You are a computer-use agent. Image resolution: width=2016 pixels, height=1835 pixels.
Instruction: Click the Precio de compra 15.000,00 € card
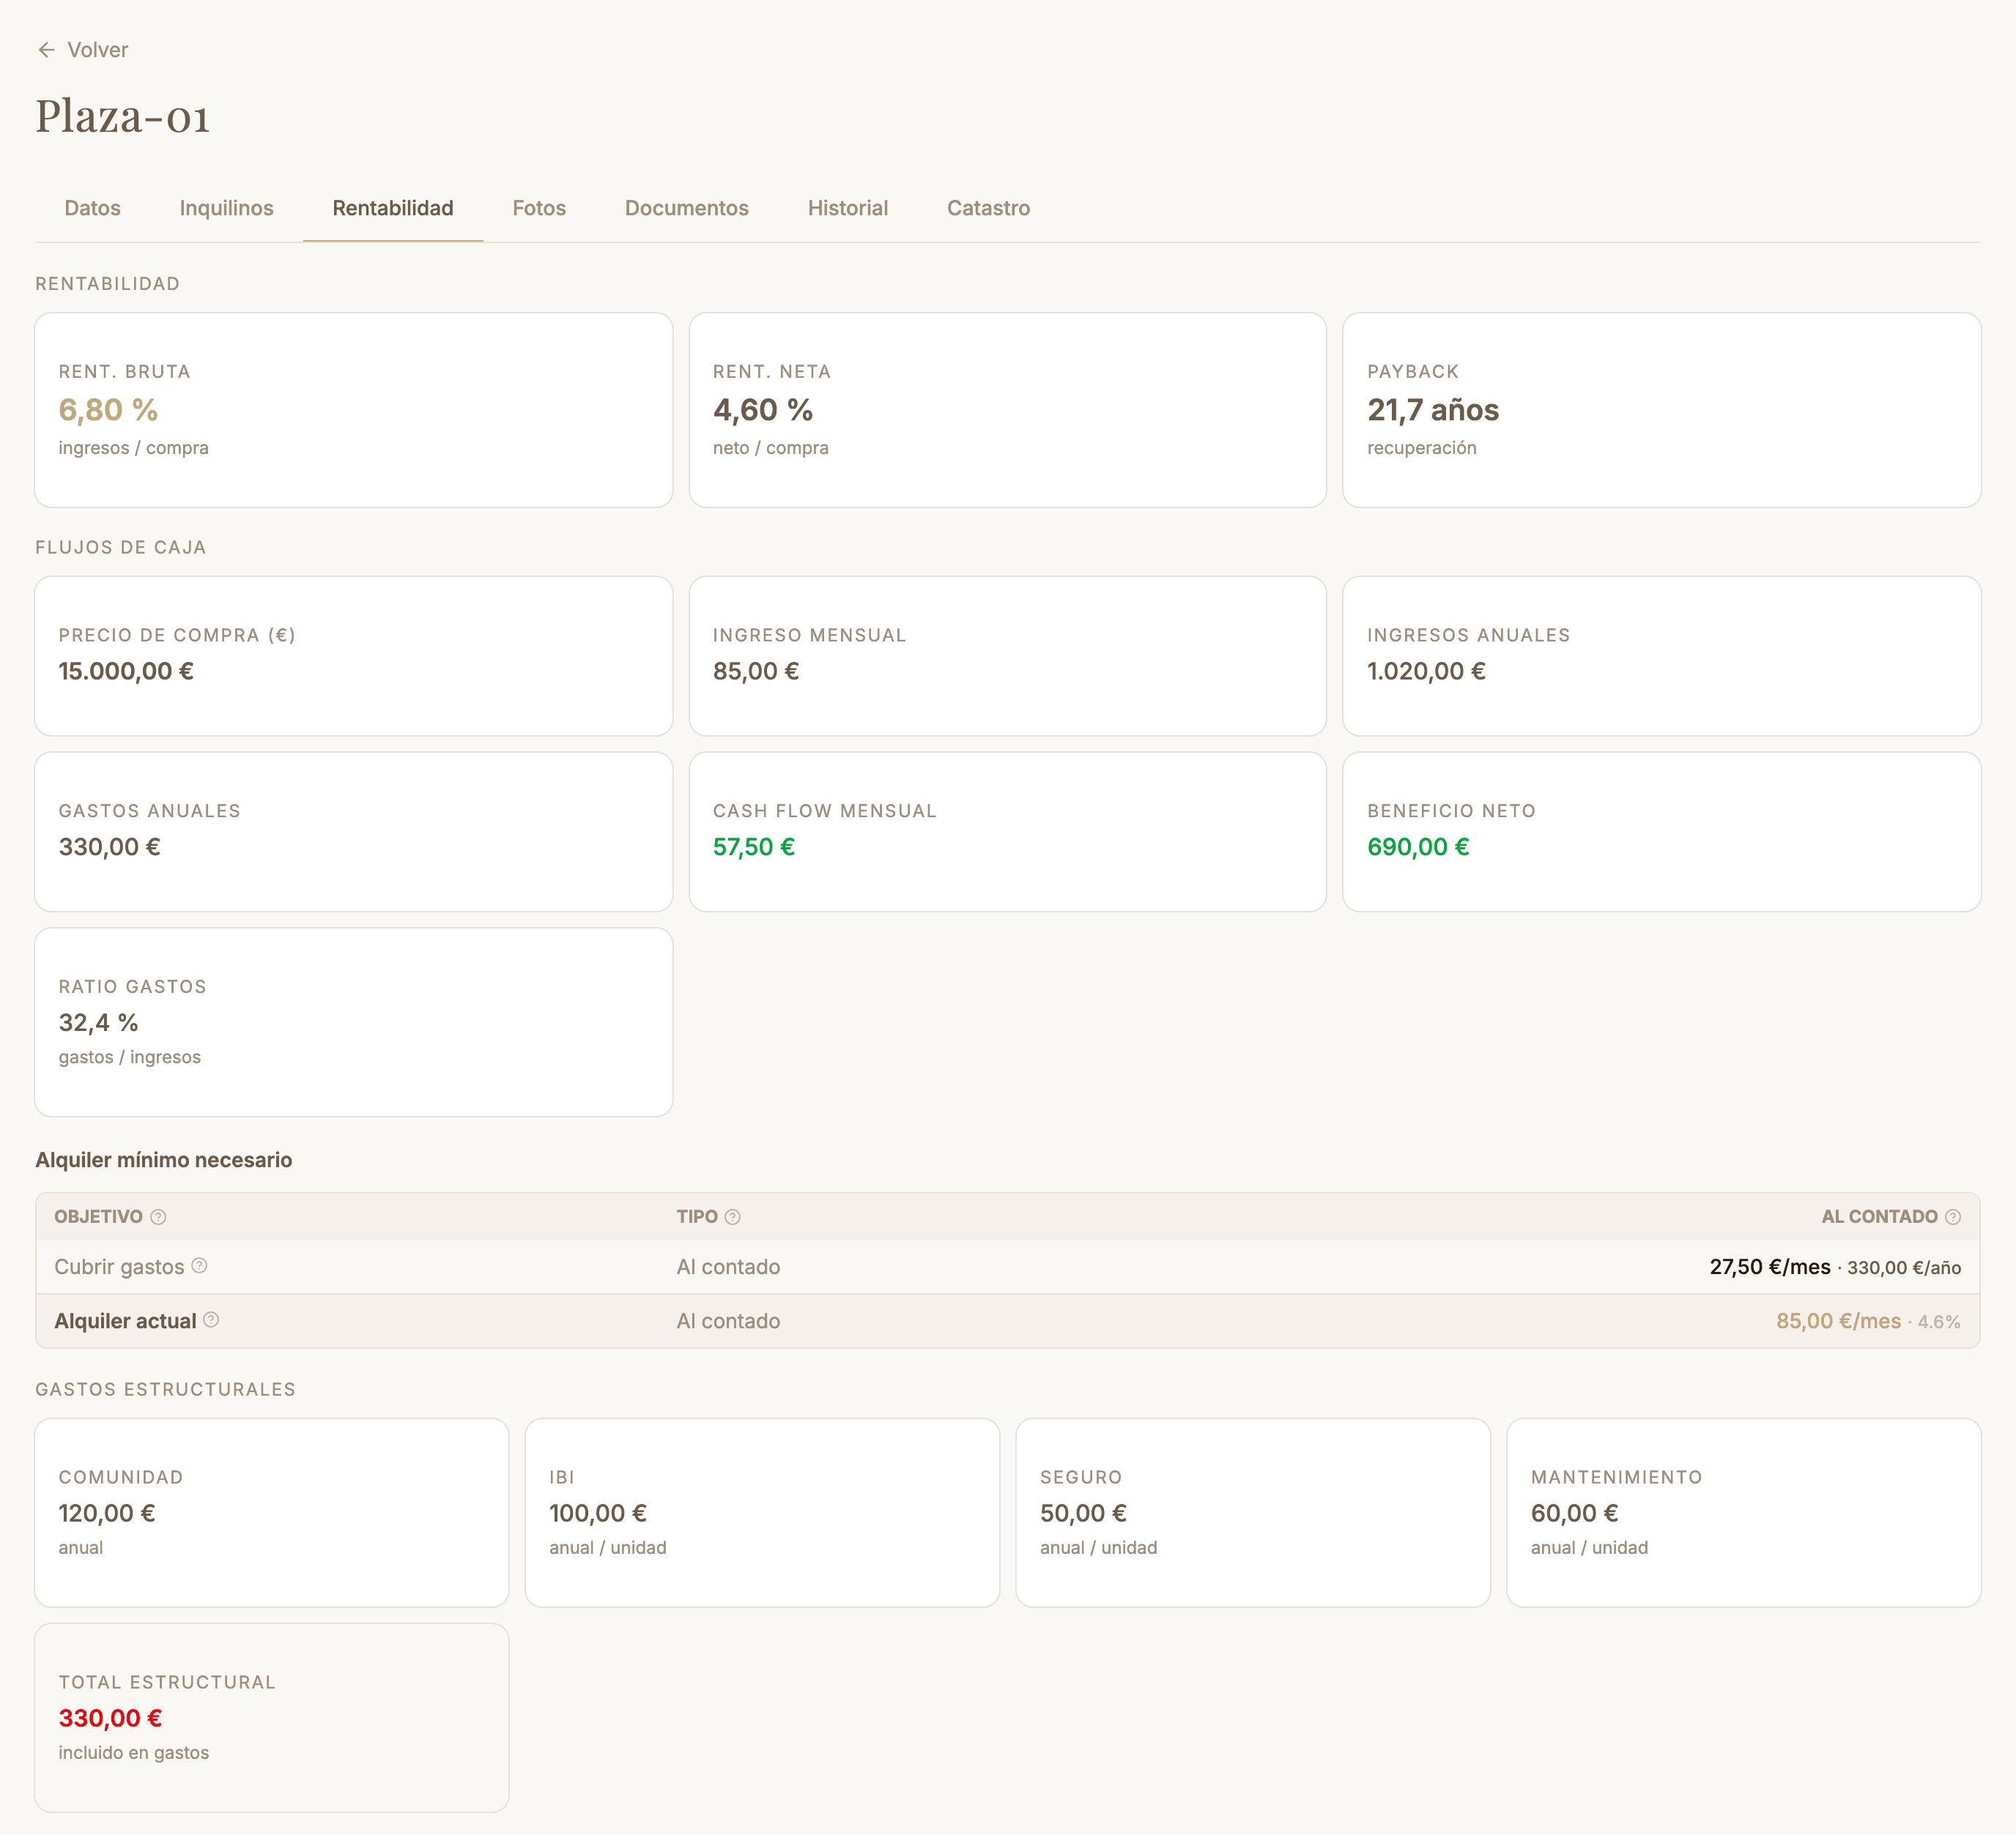[x=354, y=655]
